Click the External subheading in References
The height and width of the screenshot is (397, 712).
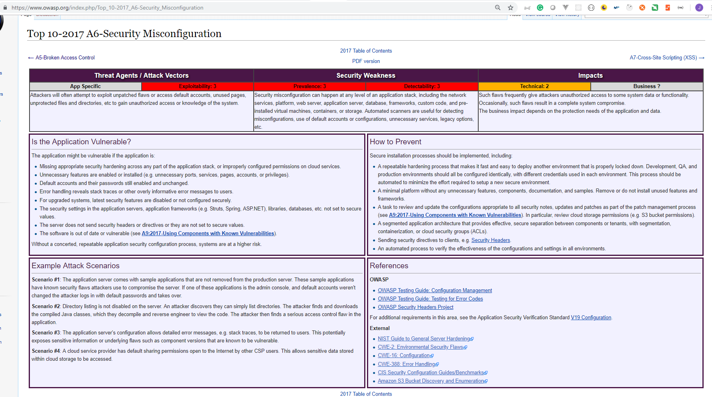[x=380, y=328]
